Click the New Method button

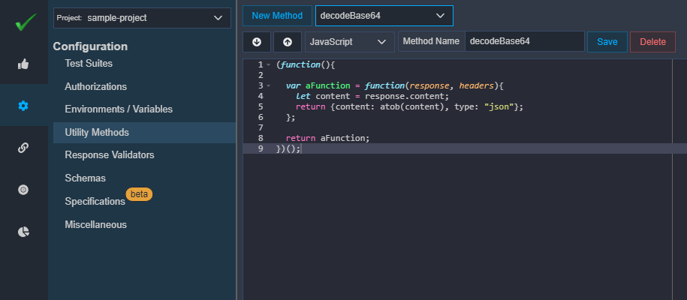277,16
